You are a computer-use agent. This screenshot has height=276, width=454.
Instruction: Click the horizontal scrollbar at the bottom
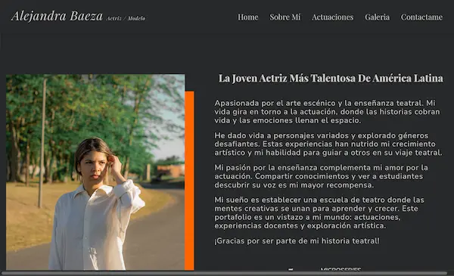[x=225, y=273]
